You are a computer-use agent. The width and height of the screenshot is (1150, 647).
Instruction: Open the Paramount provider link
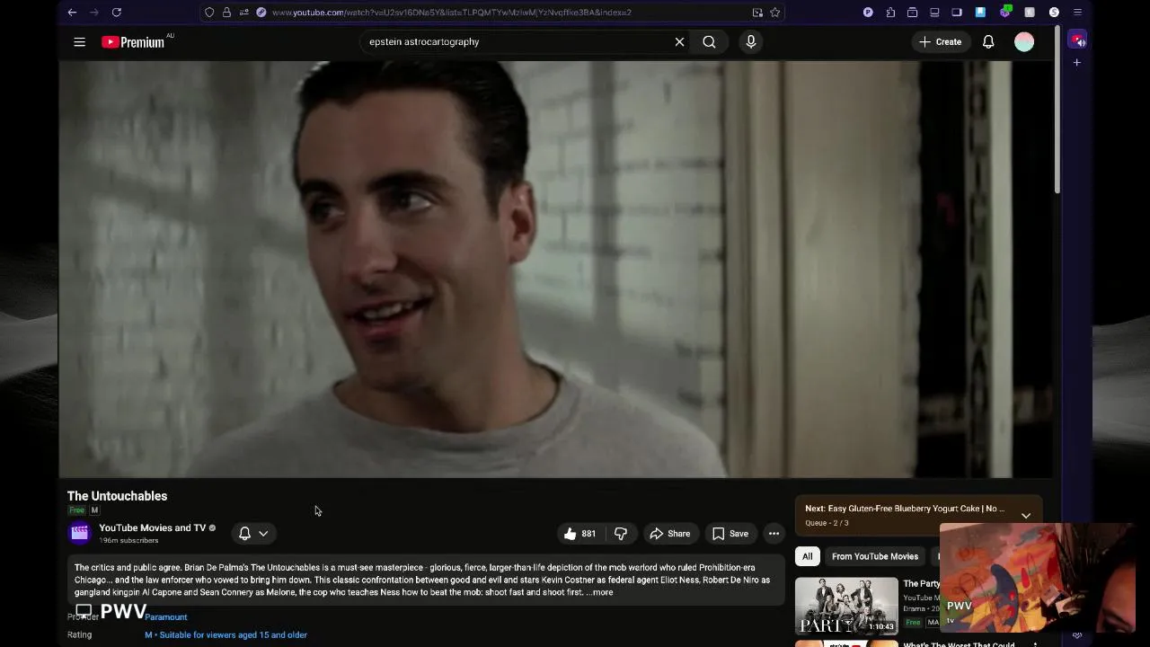coord(166,617)
